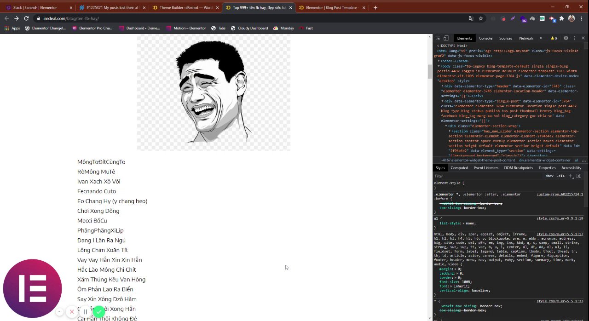
Task: Cancel recording with the red X button
Action: [72, 312]
